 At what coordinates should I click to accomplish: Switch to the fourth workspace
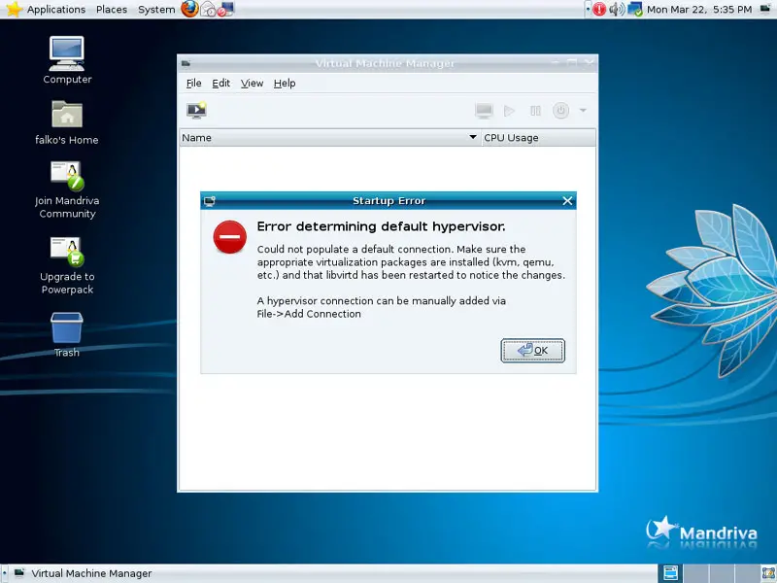748,573
